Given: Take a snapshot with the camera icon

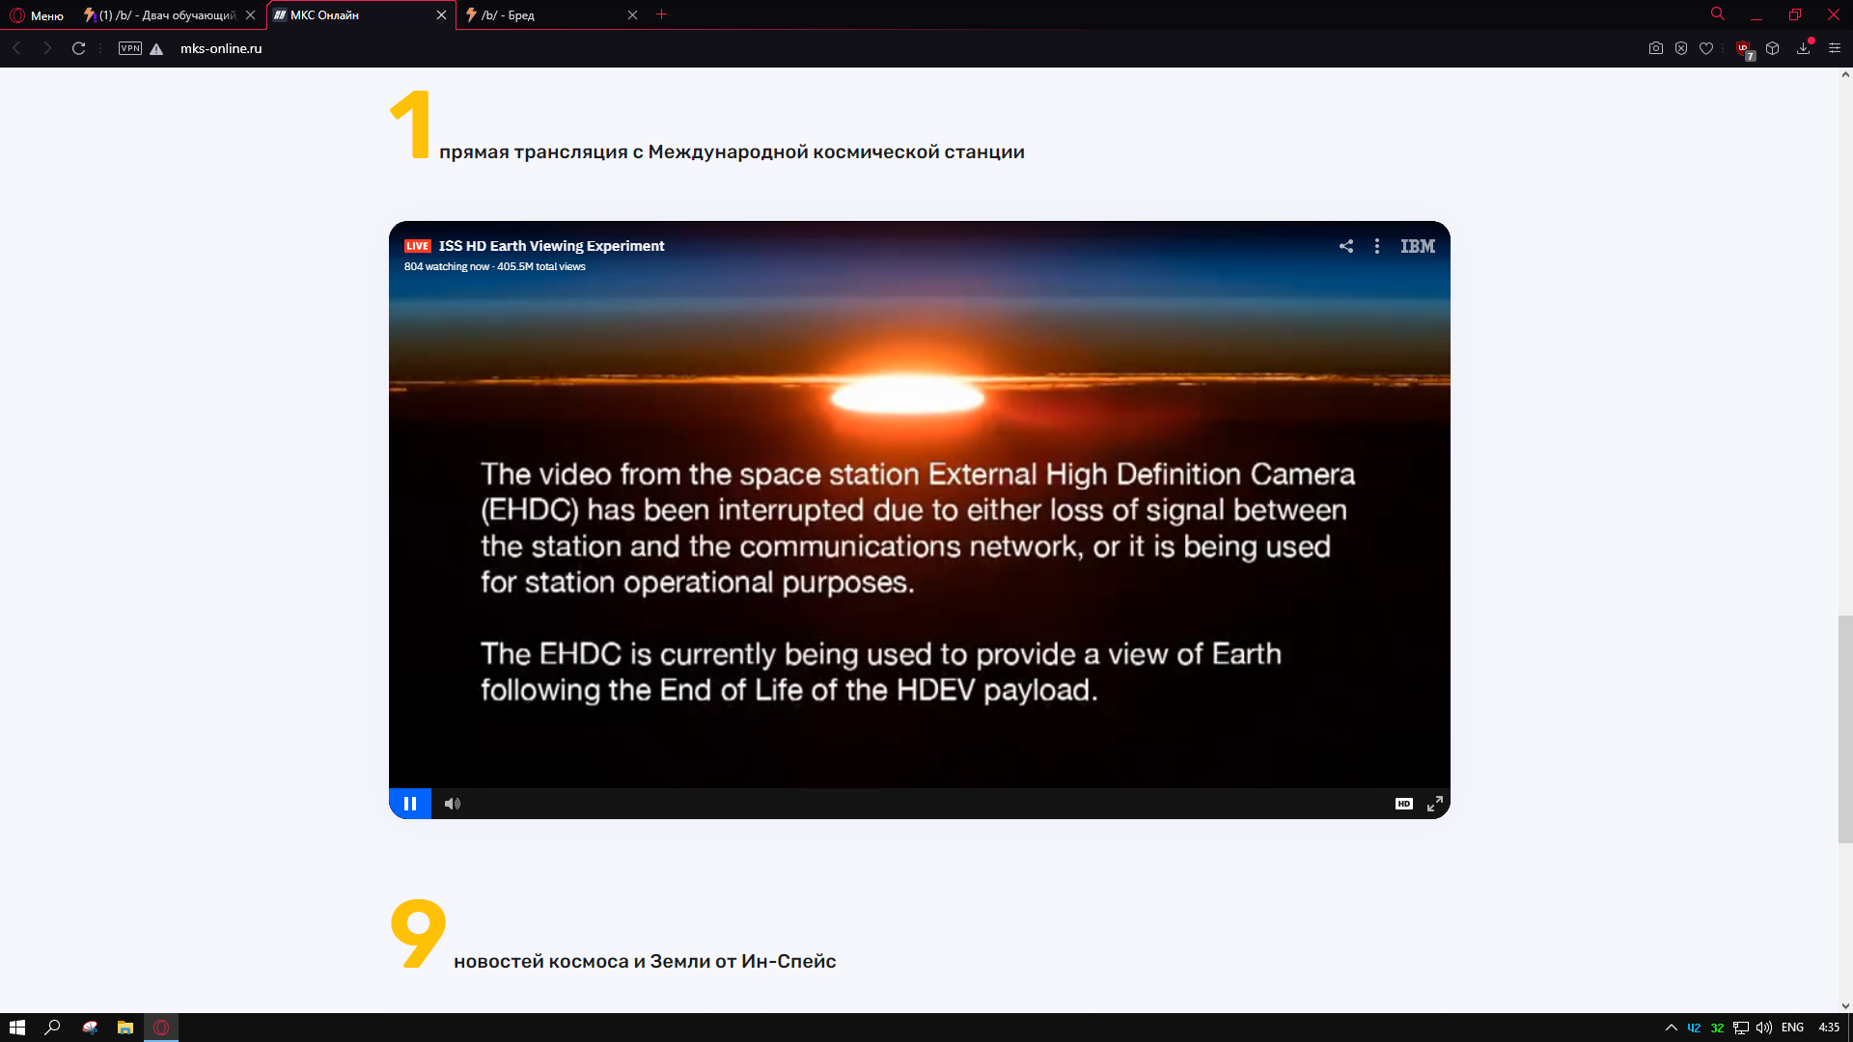Looking at the screenshot, I should [1656, 48].
